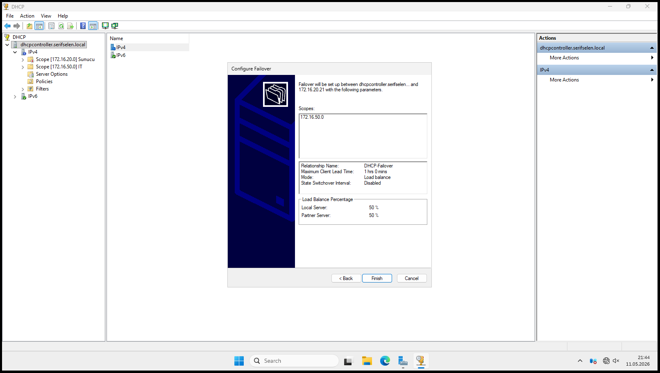660x373 pixels.
Task: Open the Help menu
Action: (63, 16)
